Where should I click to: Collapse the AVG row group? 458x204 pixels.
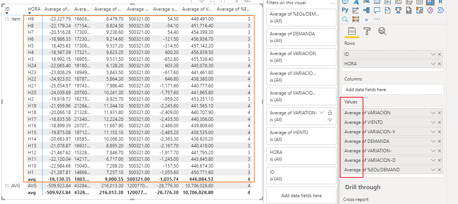pyautogui.click(x=7, y=186)
